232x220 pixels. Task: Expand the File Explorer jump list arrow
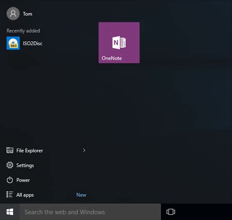[84, 150]
